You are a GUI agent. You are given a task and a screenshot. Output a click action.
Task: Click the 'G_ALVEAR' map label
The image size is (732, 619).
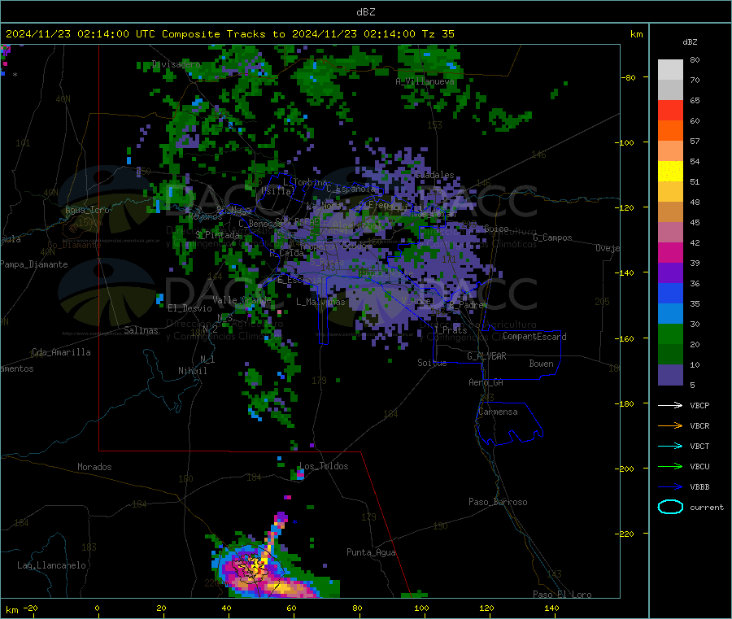click(x=486, y=356)
